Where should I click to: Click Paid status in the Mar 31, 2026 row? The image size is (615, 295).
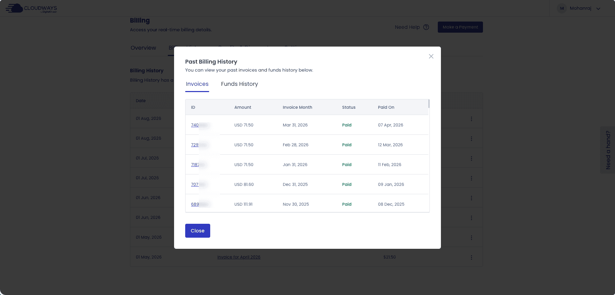347,125
